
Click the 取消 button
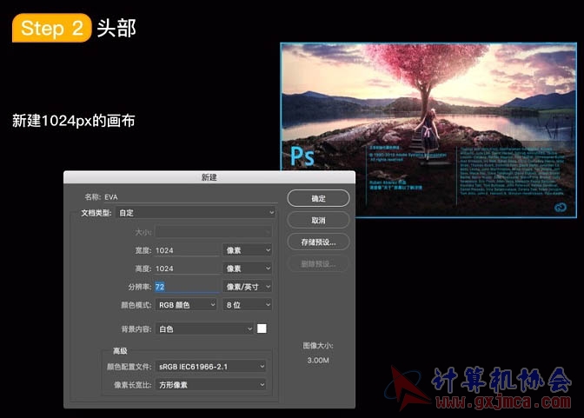(x=318, y=220)
